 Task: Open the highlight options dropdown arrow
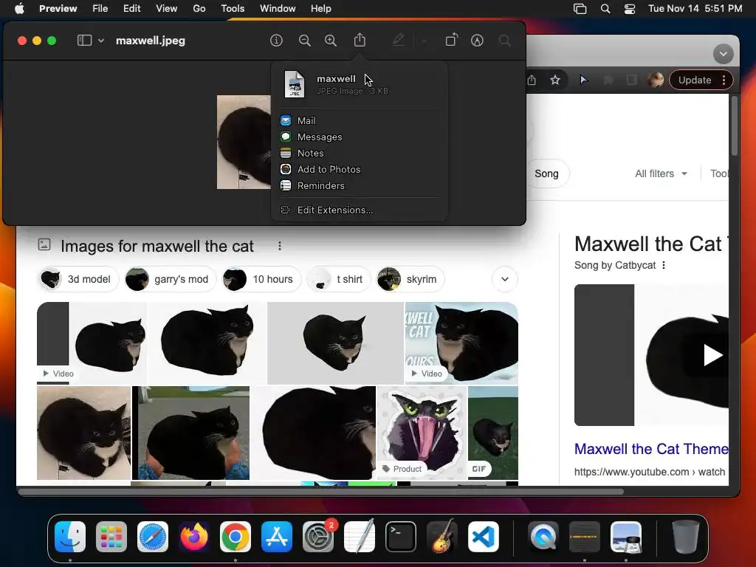(x=425, y=41)
